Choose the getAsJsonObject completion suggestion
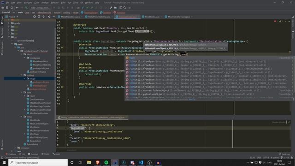The width and height of the screenshot is (295, 166). click(x=209, y=94)
